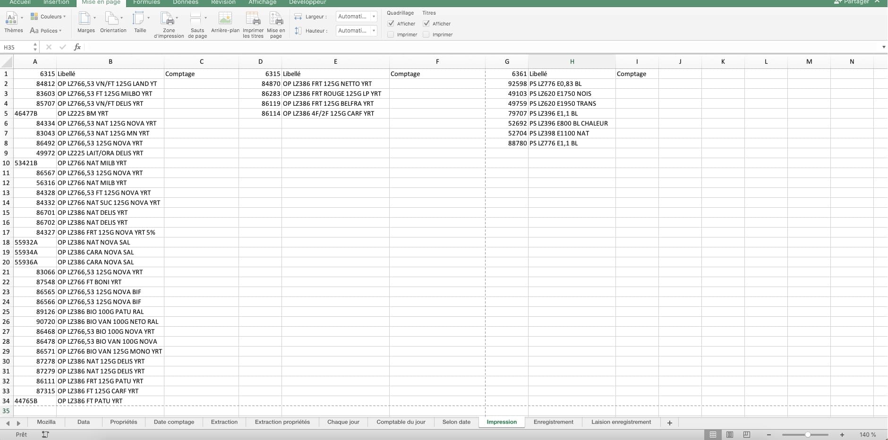Open the Taille paper size icon
This screenshot has height=440, width=888.
(139, 19)
